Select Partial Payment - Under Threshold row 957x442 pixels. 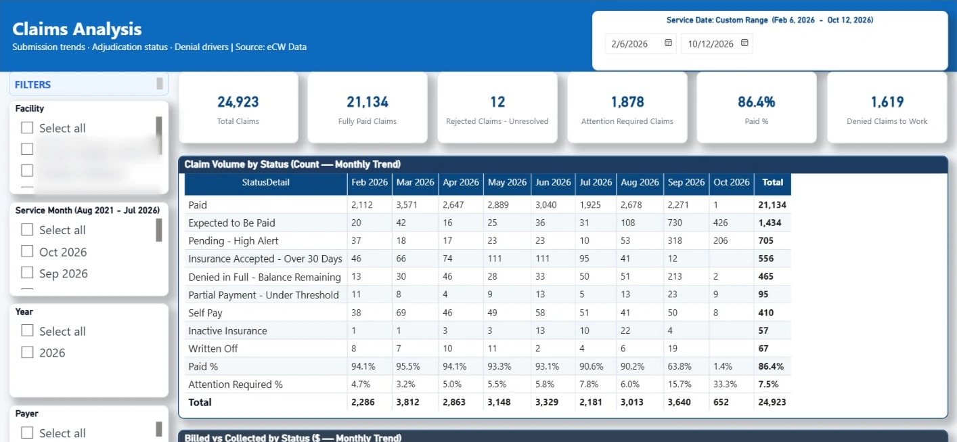coord(263,295)
